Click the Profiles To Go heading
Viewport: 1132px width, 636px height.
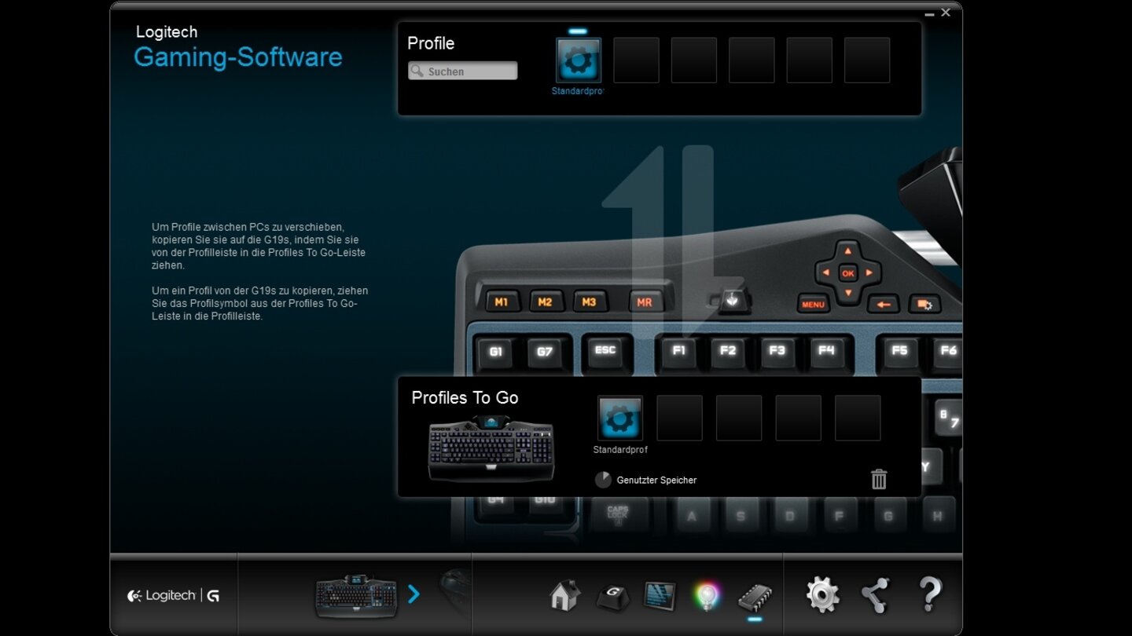(465, 398)
